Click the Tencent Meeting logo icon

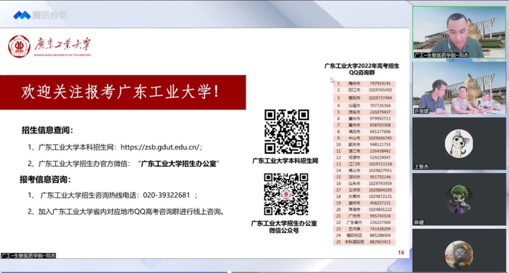click(22, 15)
